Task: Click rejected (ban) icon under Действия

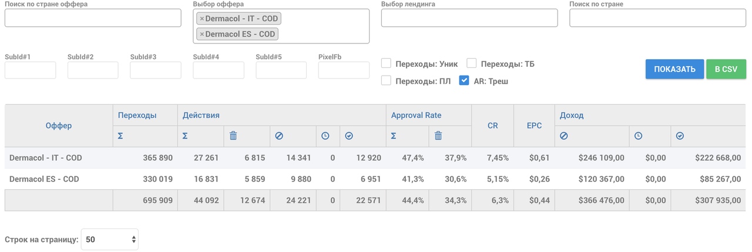Action: pyautogui.click(x=279, y=136)
